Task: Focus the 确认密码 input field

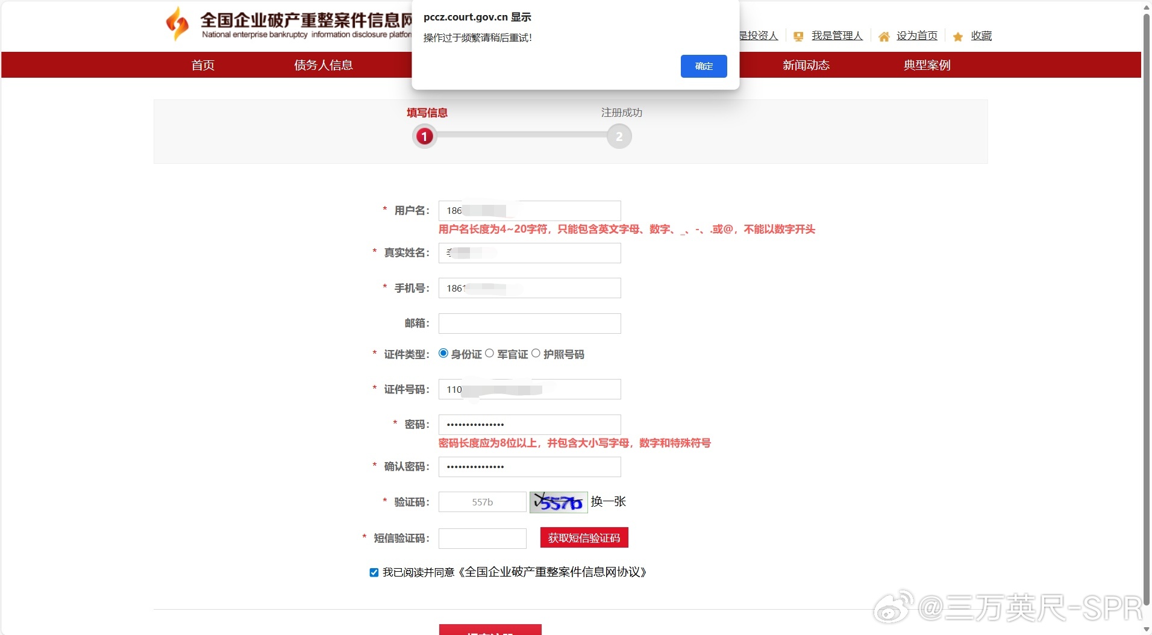Action: [530, 467]
